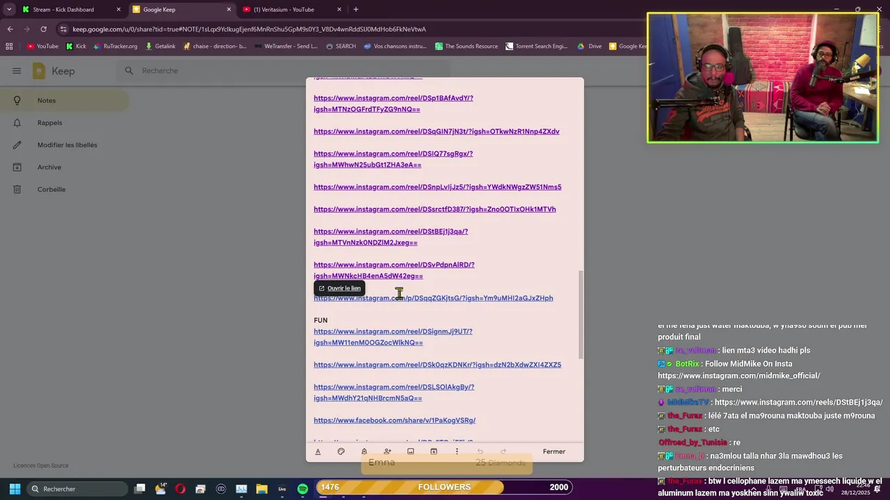The image size is (890, 500).
Task: Open Corbeille in the Keep sidebar
Action: (x=64, y=190)
